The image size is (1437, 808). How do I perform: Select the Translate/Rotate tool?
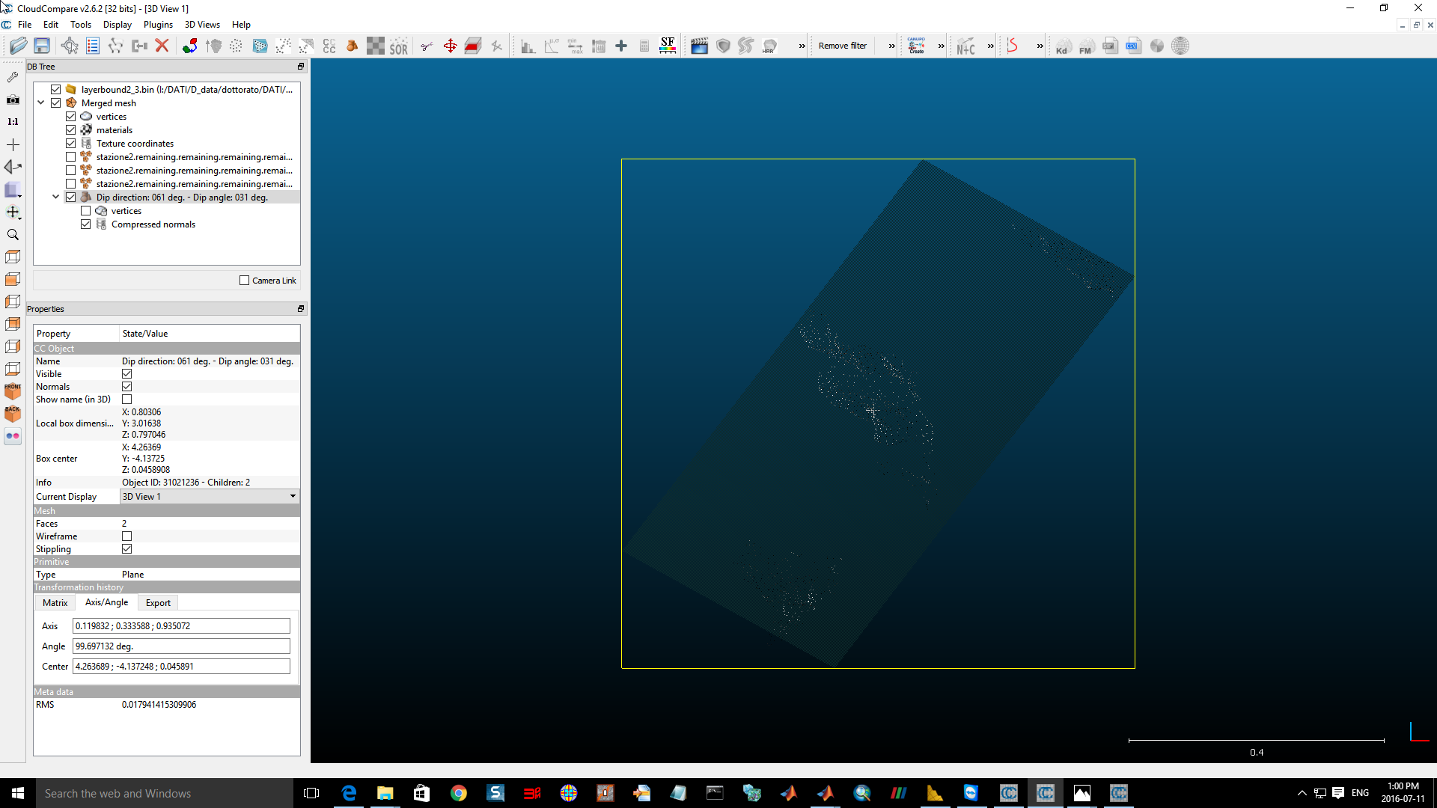coord(450,46)
